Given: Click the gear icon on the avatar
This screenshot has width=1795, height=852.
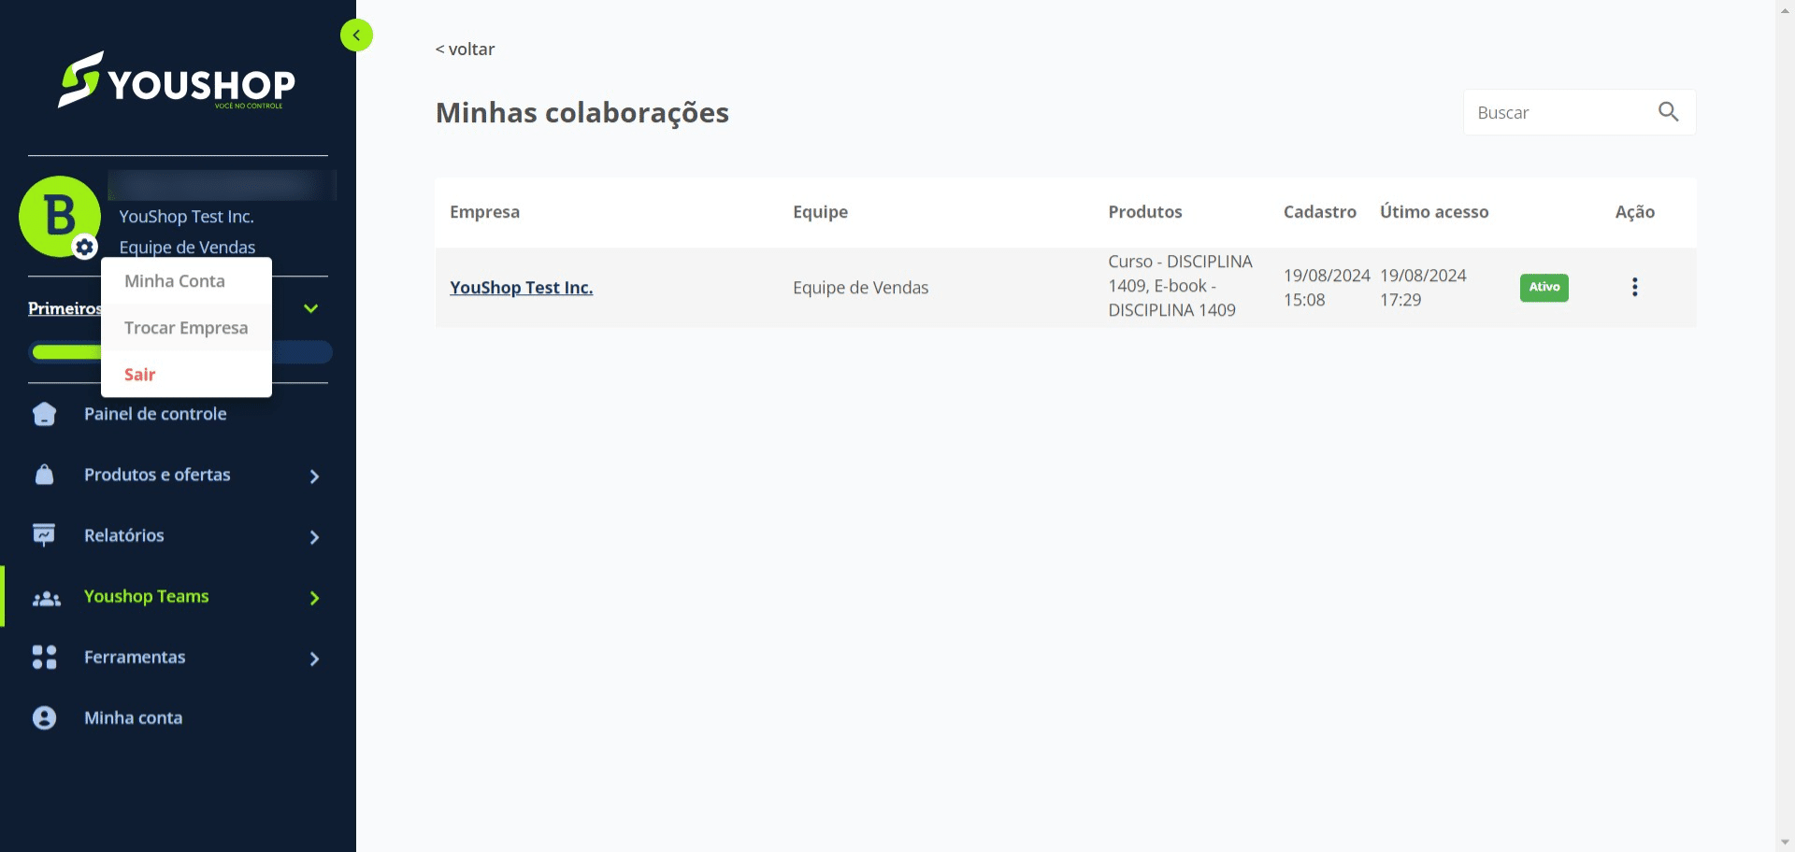Looking at the screenshot, I should pyautogui.click(x=85, y=247).
